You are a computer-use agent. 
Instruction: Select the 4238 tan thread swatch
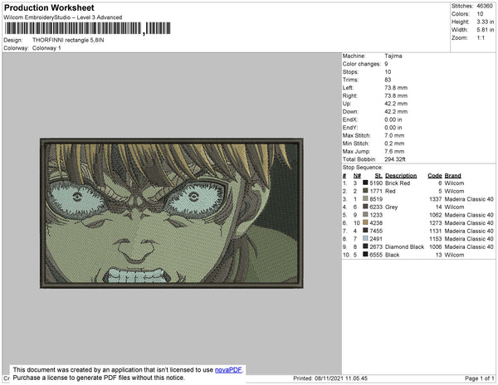[x=365, y=222]
